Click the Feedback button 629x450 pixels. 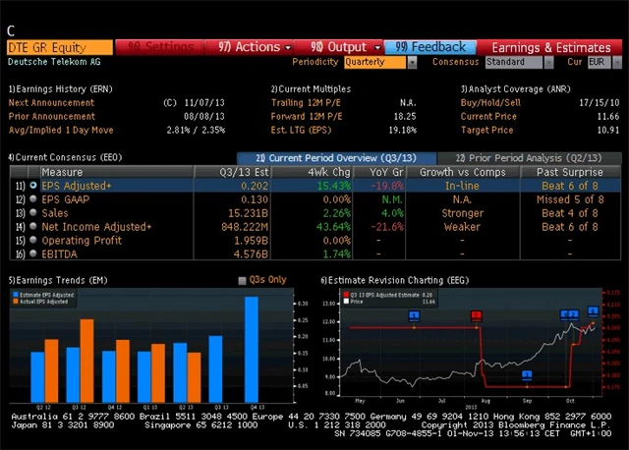point(432,47)
